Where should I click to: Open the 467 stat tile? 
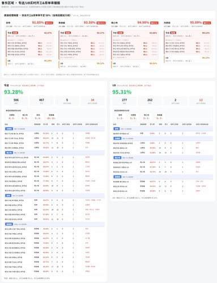(x=41, y=101)
